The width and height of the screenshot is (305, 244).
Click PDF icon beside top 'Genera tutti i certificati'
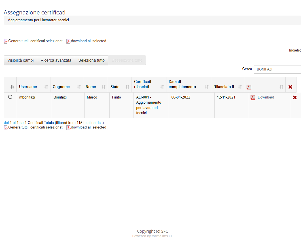pyautogui.click(x=6, y=41)
